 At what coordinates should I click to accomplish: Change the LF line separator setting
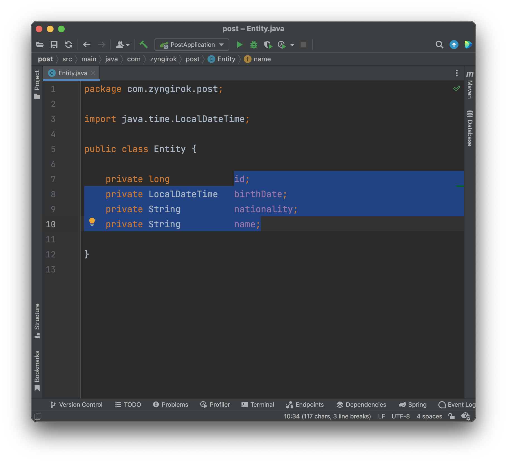(x=382, y=416)
